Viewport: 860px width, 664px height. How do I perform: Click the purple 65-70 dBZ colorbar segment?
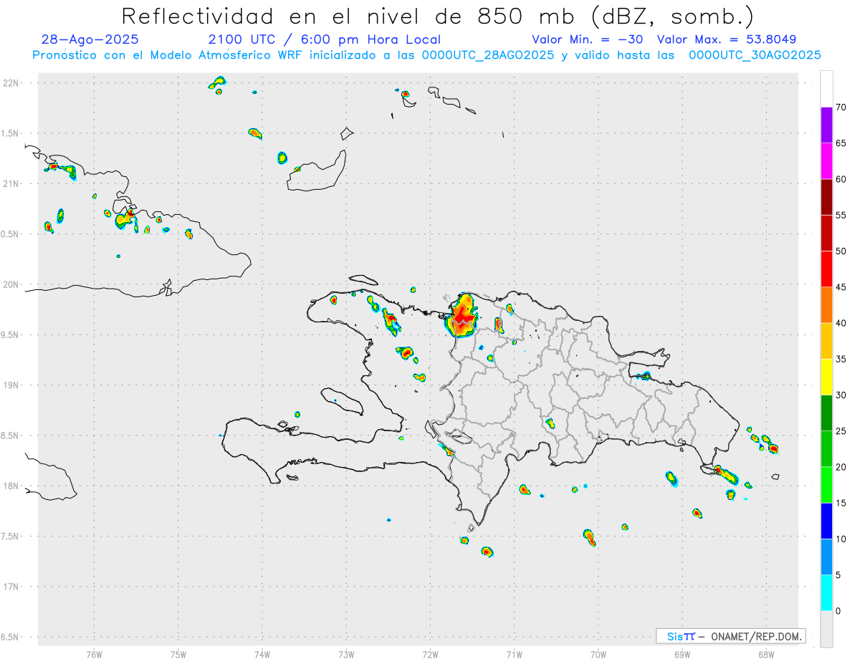(x=826, y=125)
